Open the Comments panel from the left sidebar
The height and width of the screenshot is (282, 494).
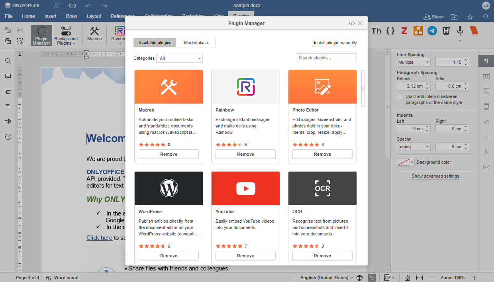[8, 76]
